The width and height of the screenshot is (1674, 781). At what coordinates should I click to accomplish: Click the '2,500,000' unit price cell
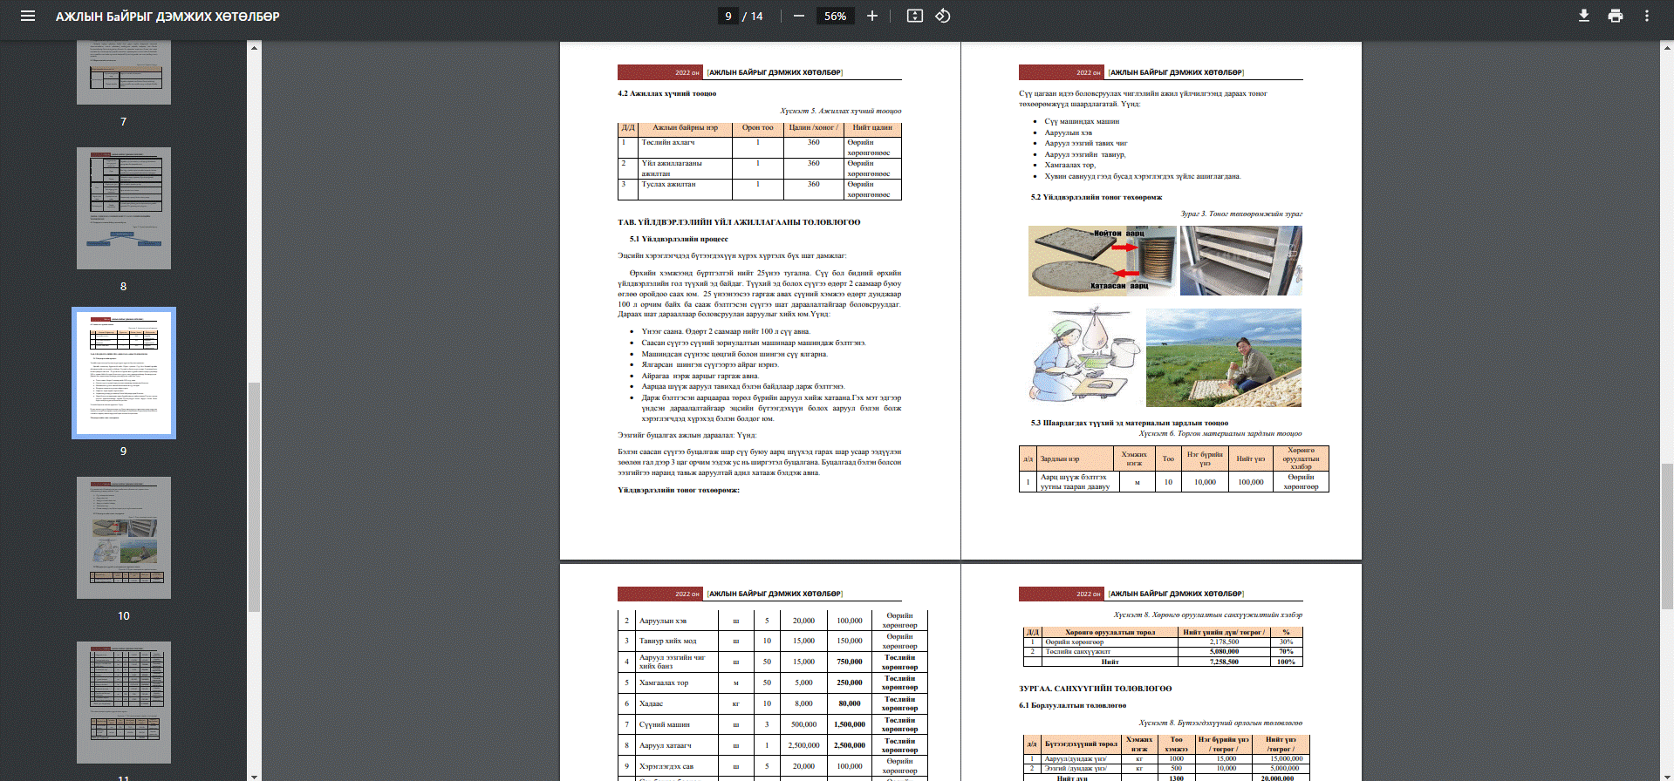click(803, 745)
